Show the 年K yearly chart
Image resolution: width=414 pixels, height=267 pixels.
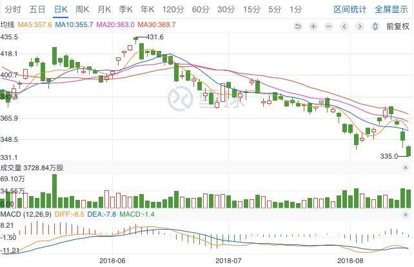[x=147, y=10]
